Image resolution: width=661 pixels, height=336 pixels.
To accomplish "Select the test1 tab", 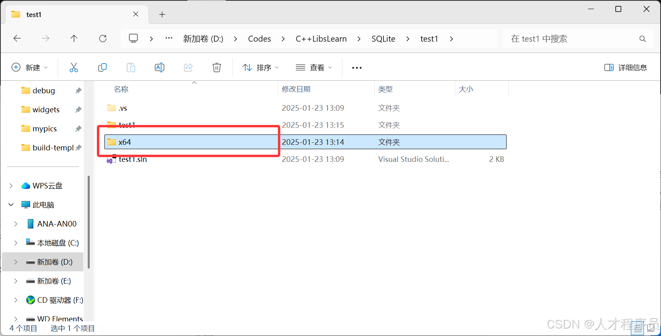I will [x=77, y=15].
